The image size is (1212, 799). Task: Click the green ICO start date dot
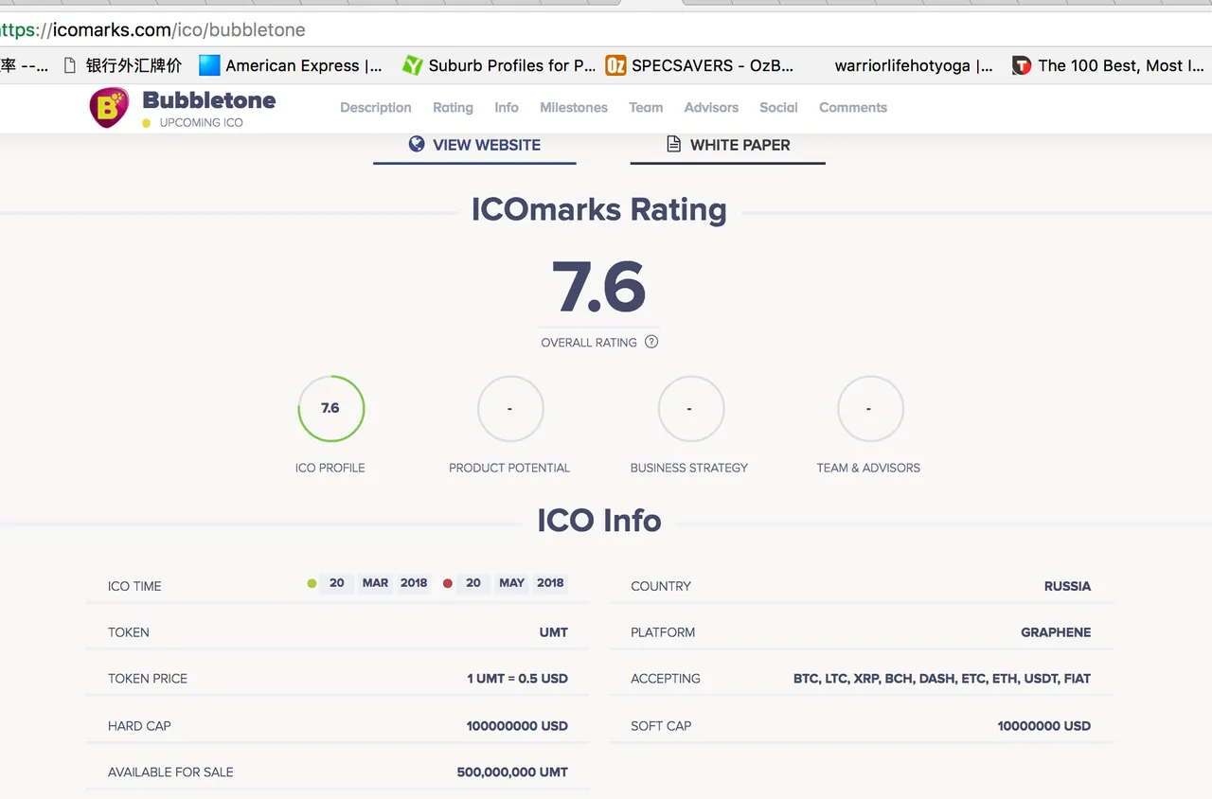click(x=312, y=583)
